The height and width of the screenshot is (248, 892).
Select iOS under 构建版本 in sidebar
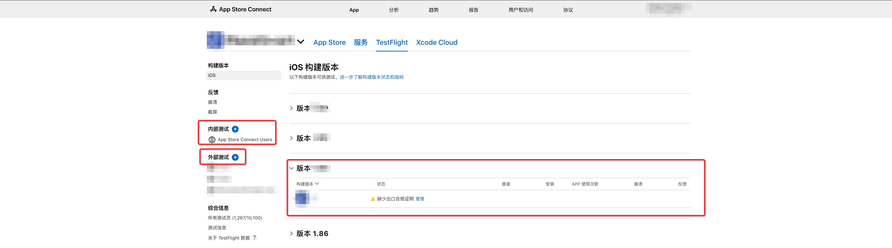click(x=244, y=75)
